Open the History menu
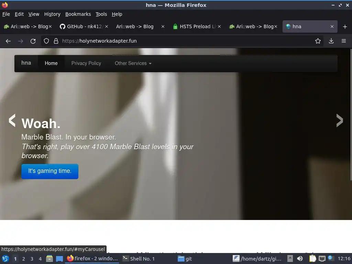The width and height of the screenshot is (352, 264). point(52,14)
